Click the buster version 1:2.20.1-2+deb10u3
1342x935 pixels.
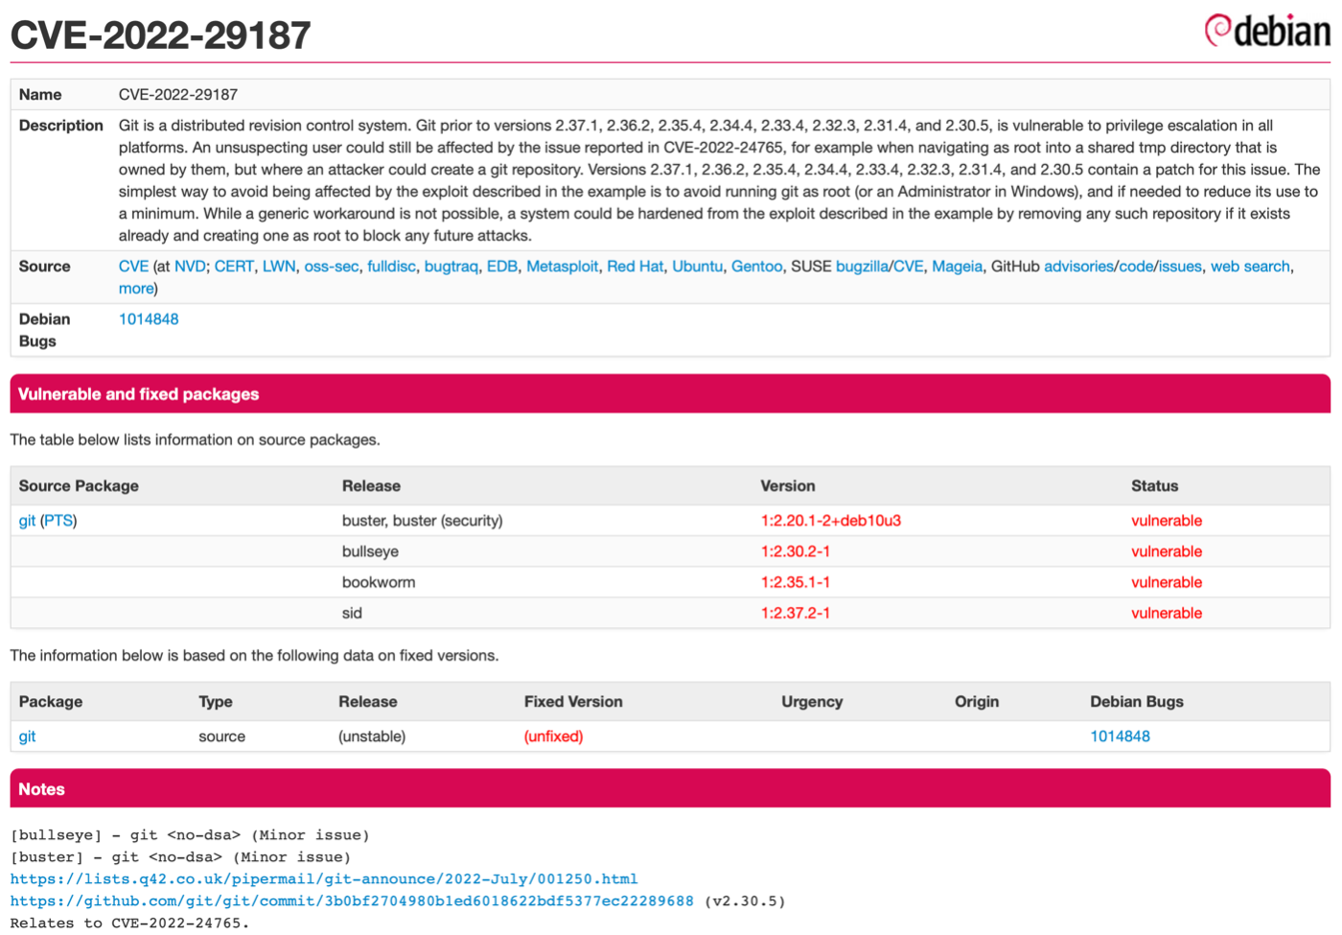[x=831, y=521]
